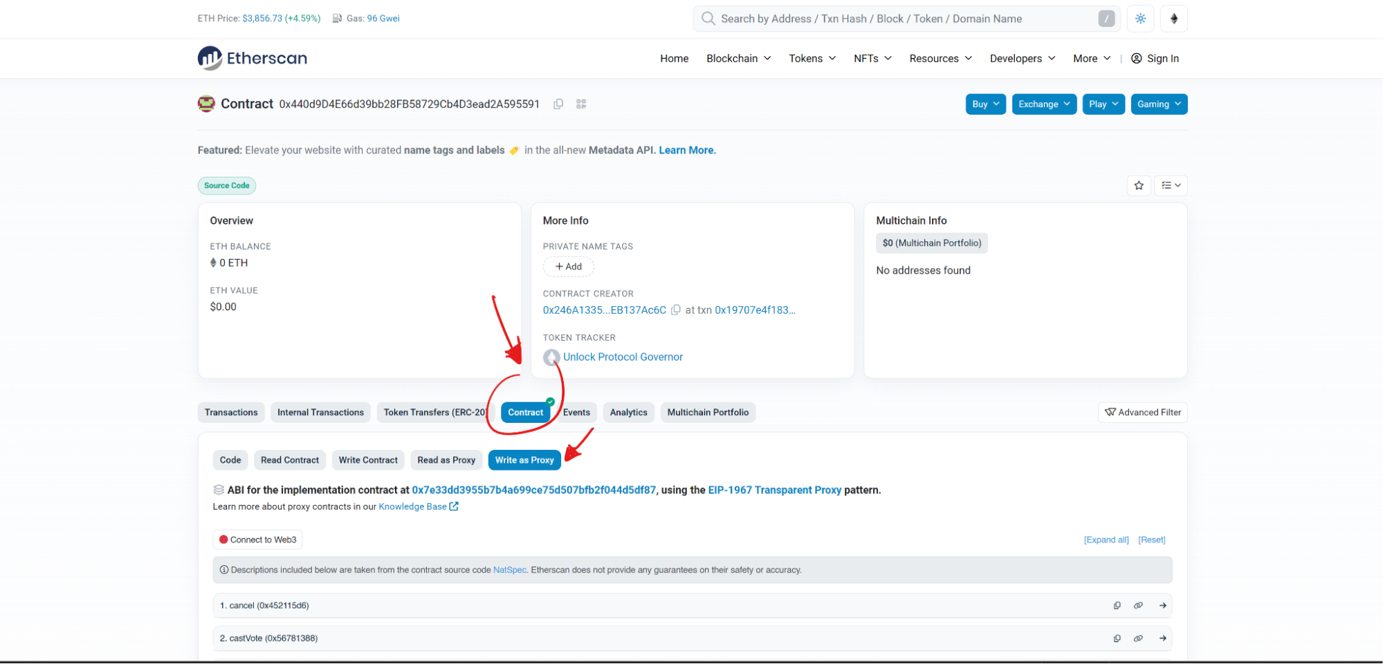Open the Blockchain dropdown menu
Screen dimensions: 1383x664
738,59
